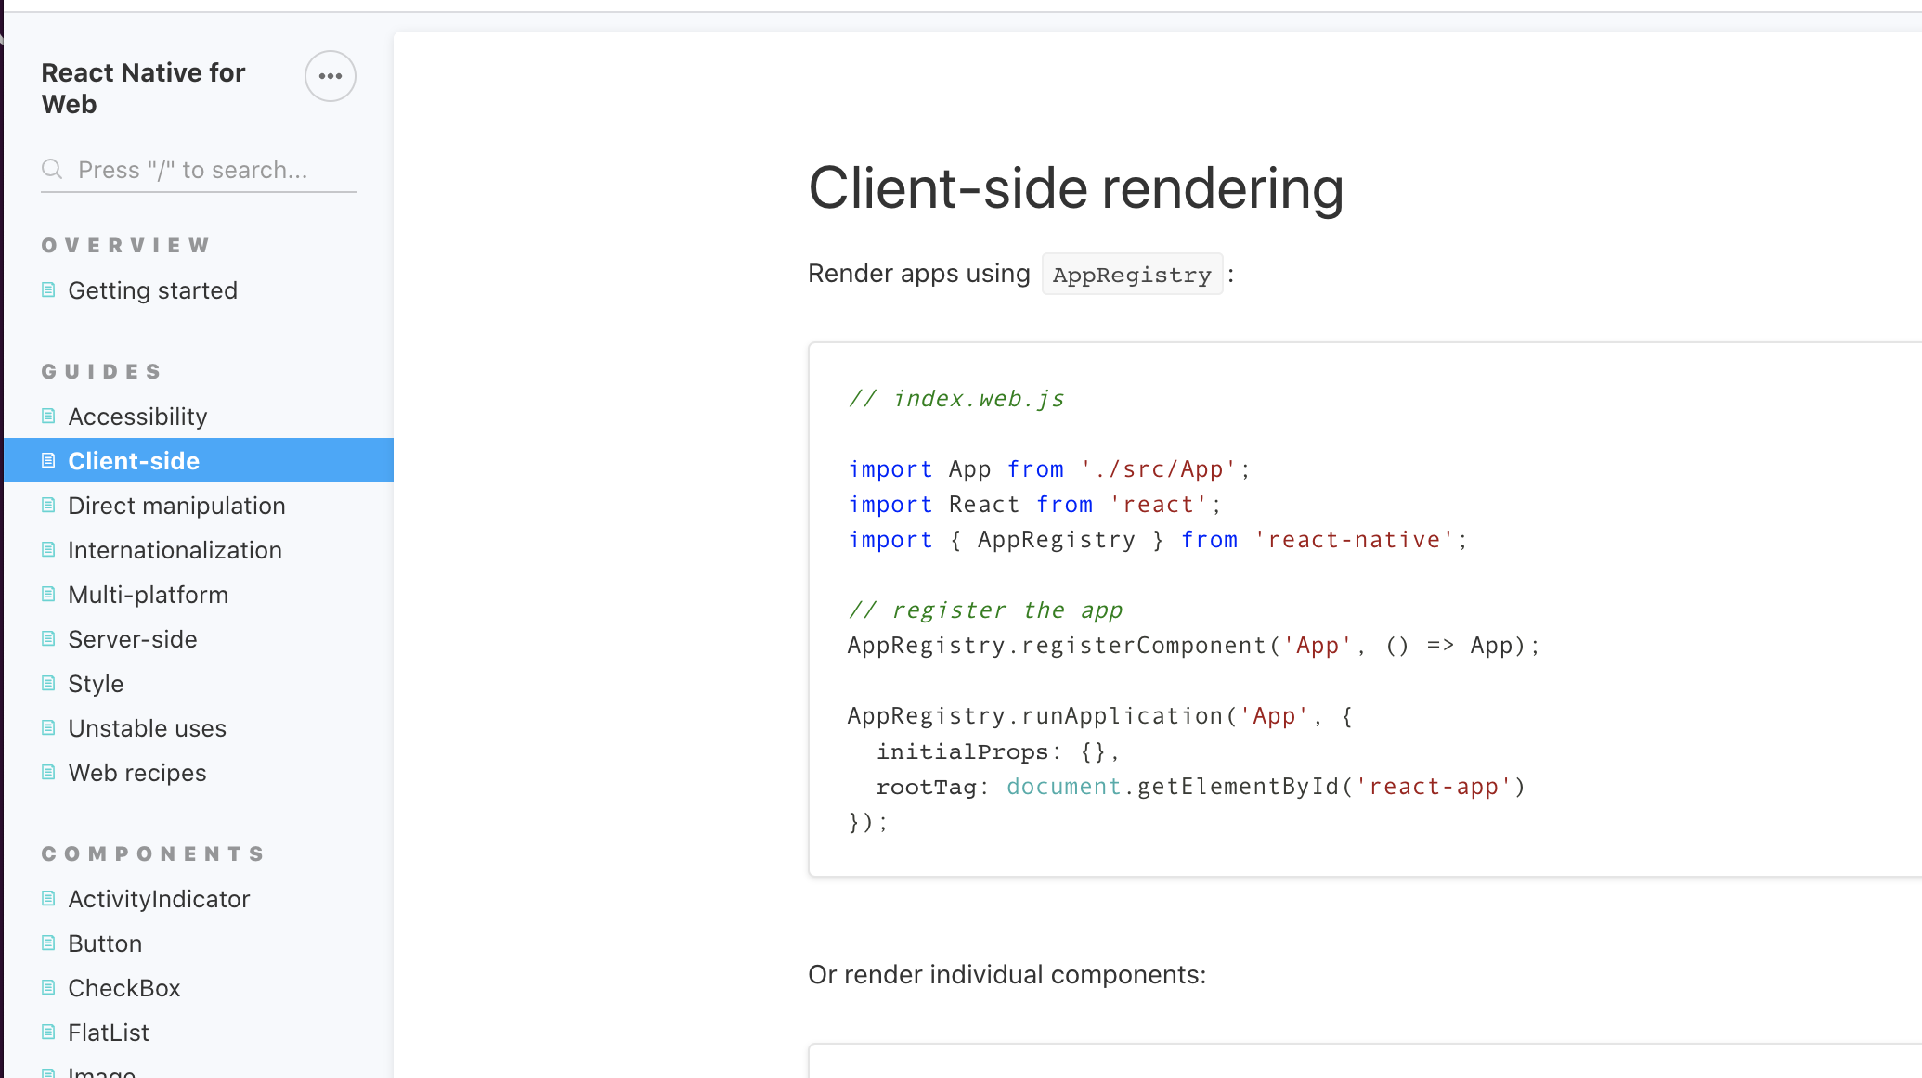Click the page icon beside Web recipes
The image size is (1922, 1078).
pyautogui.click(x=49, y=772)
